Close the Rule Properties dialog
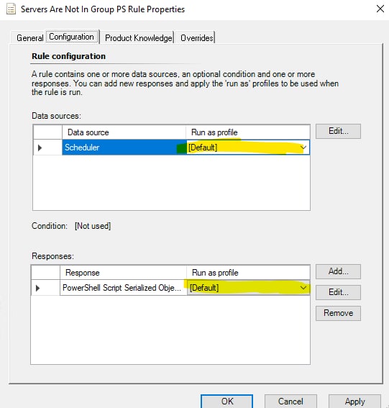This screenshot has height=408, width=389. coord(380,9)
